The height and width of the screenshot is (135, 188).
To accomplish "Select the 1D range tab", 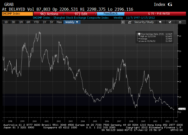I will point(6,22).
